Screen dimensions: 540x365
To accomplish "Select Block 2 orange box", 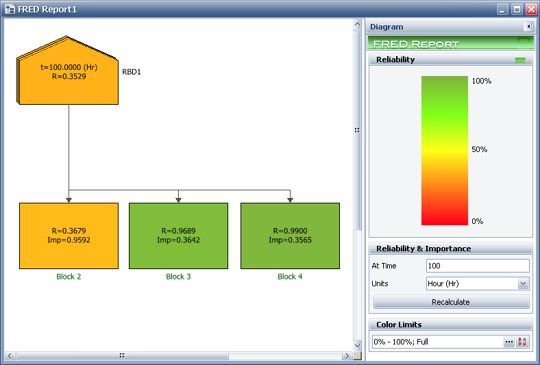I will click(x=69, y=236).
